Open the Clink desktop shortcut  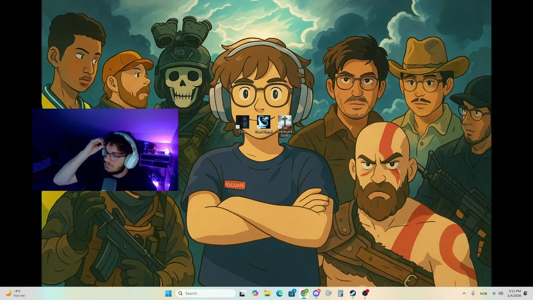coord(242,125)
